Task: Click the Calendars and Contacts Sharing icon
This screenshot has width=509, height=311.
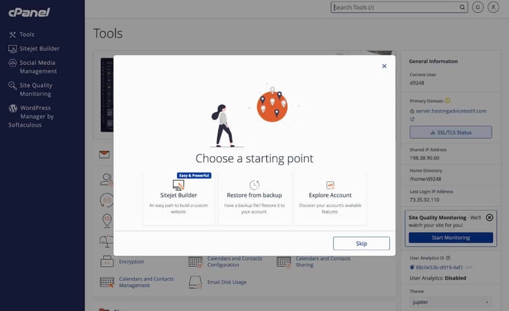Action: (x=284, y=262)
